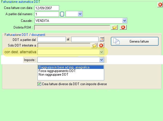Open the Imposte dropdown list
163x121 pixels.
[x=101, y=60]
